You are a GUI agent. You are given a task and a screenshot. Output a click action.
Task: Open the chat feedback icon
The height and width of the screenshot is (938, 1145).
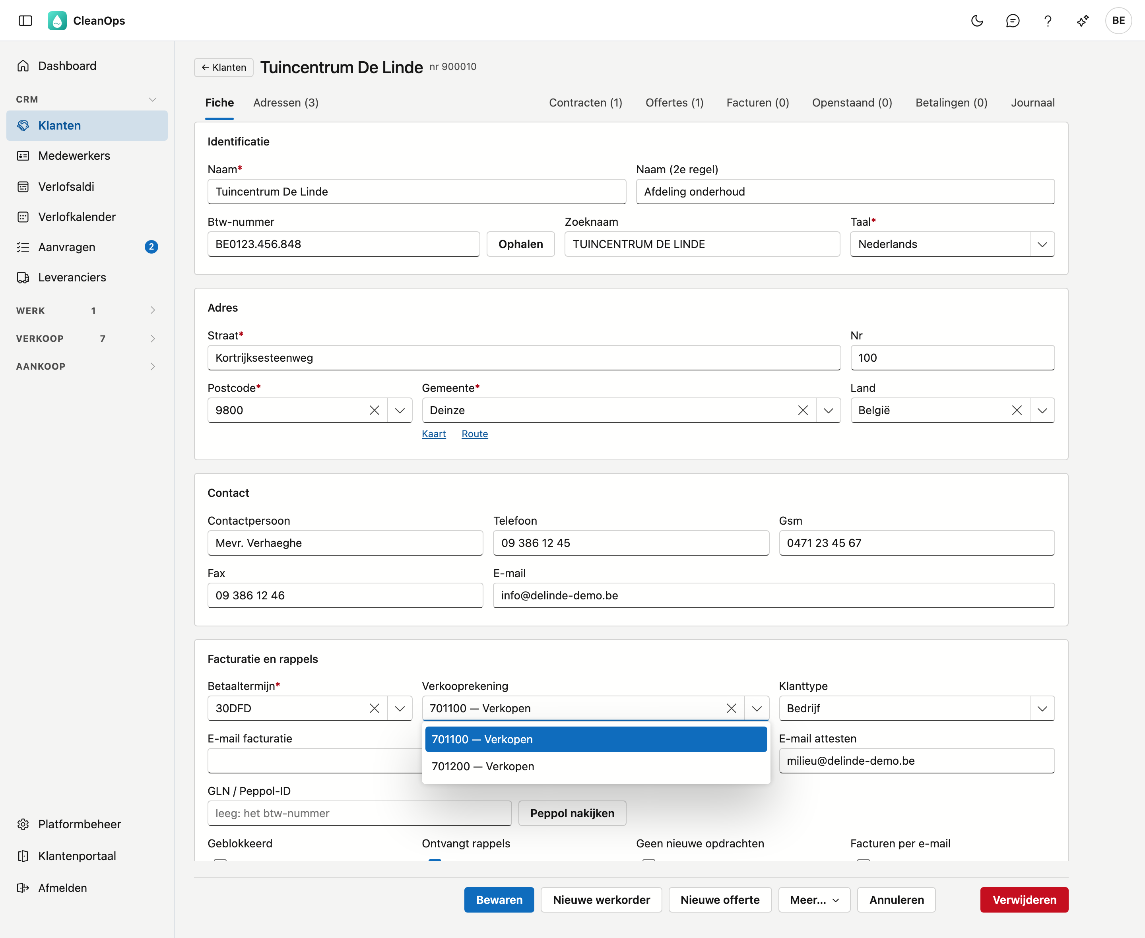click(1013, 21)
